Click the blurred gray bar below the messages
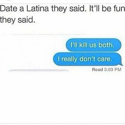The width and height of the screenshot is (125, 125). 39,70
